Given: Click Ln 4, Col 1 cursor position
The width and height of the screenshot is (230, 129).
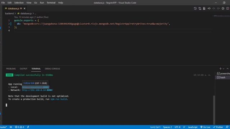Looking at the screenshot, I should (x=155, y=127).
